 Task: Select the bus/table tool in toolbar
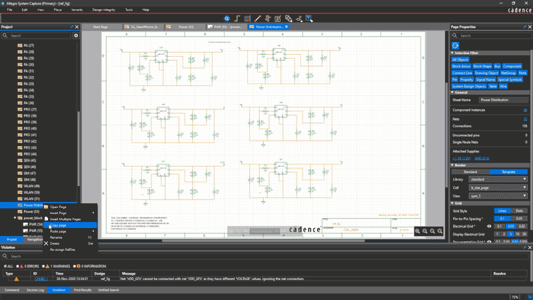coord(247,19)
